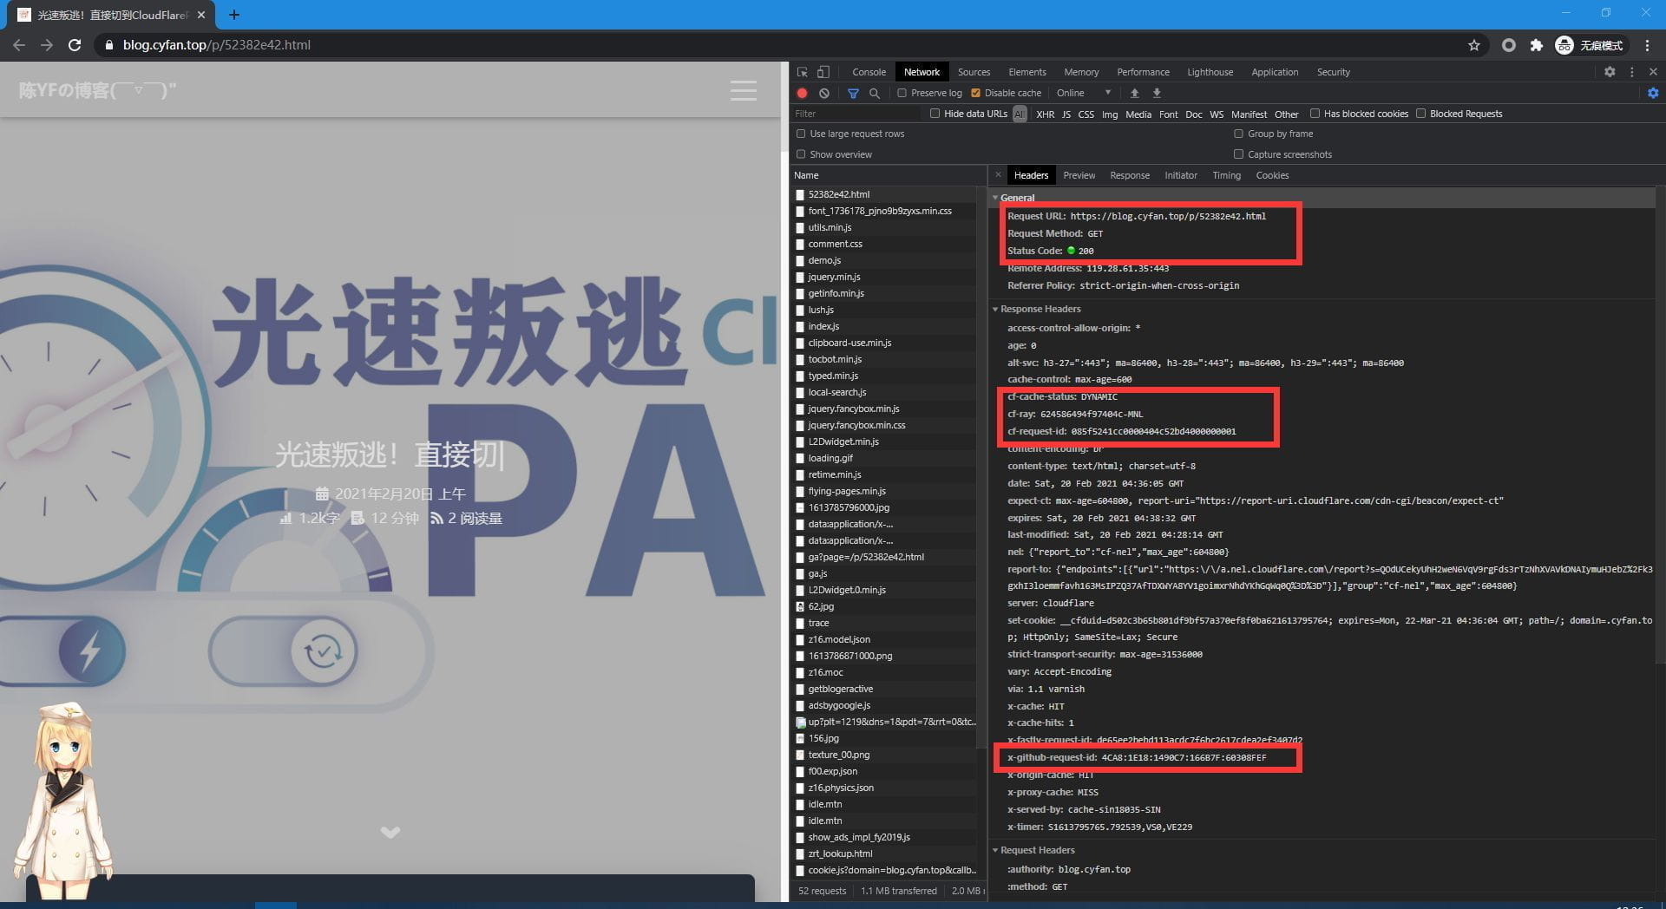Clear the network log
Screen dimensions: 1666x909
(824, 93)
